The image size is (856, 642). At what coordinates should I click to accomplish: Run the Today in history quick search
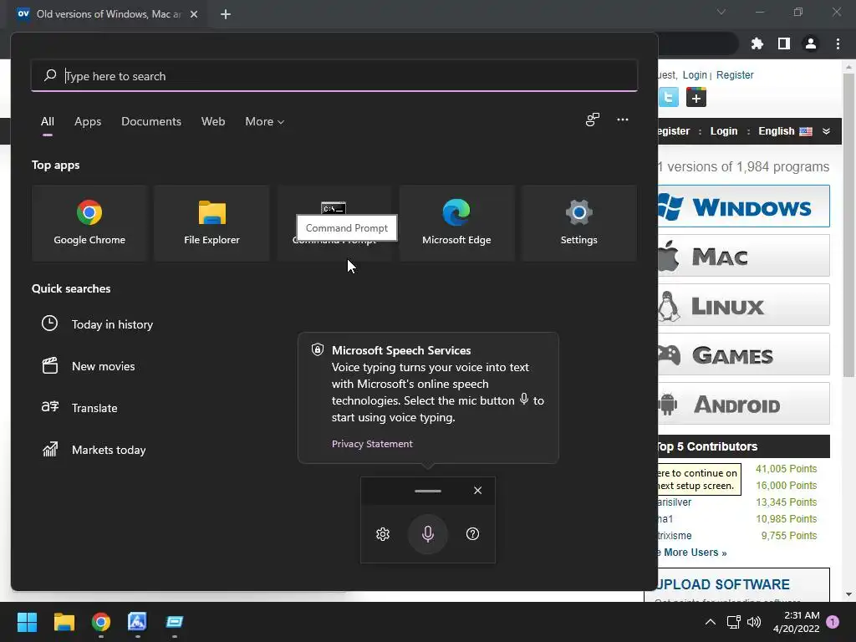112,324
